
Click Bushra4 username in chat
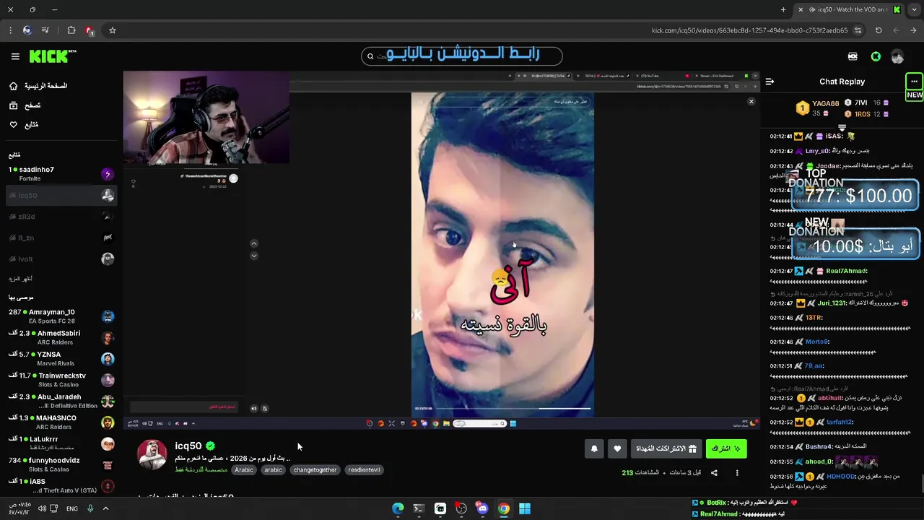(819, 446)
